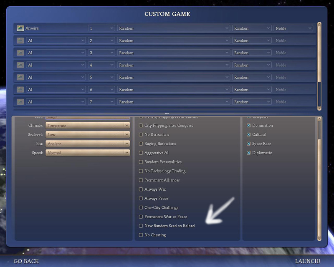
Task: Click Aroeira's player flag icon
Action: (20, 28)
